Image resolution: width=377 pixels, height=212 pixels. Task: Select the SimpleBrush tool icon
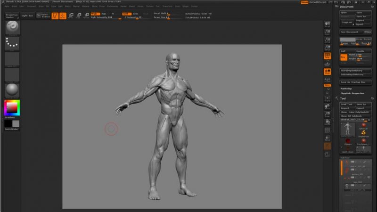363,133
